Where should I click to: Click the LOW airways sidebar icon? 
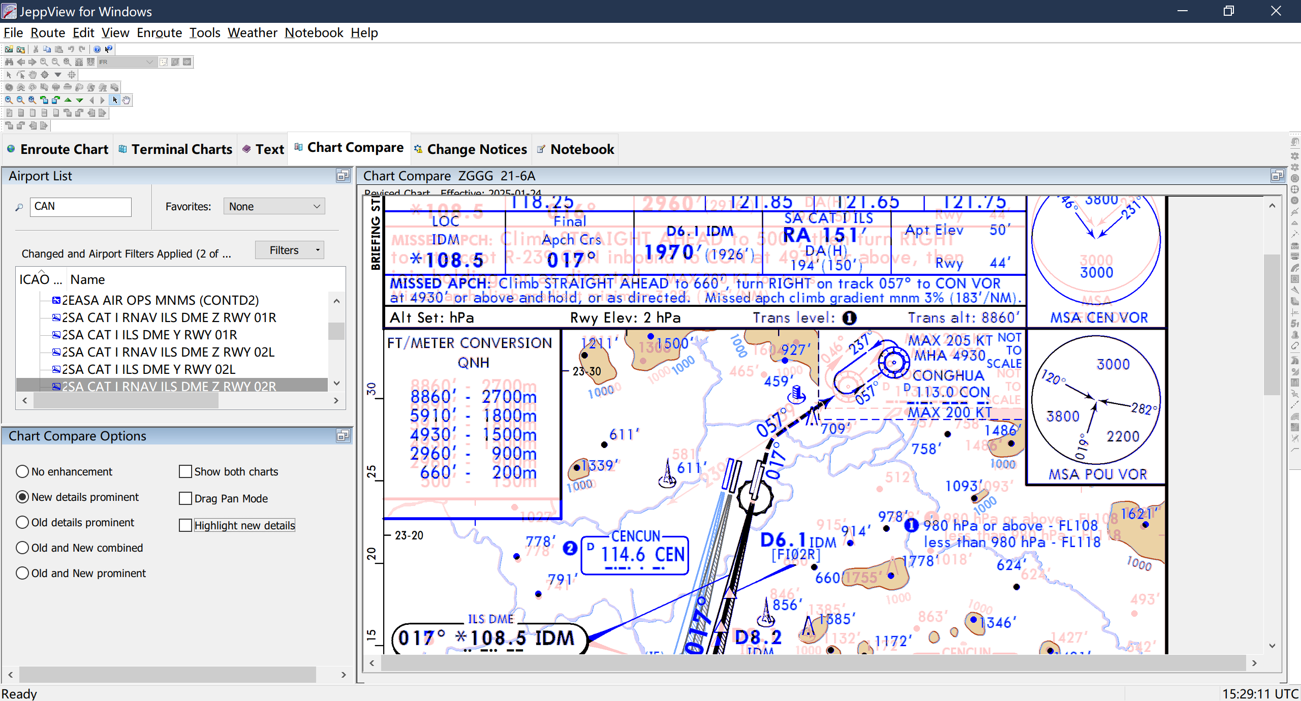point(1295,246)
